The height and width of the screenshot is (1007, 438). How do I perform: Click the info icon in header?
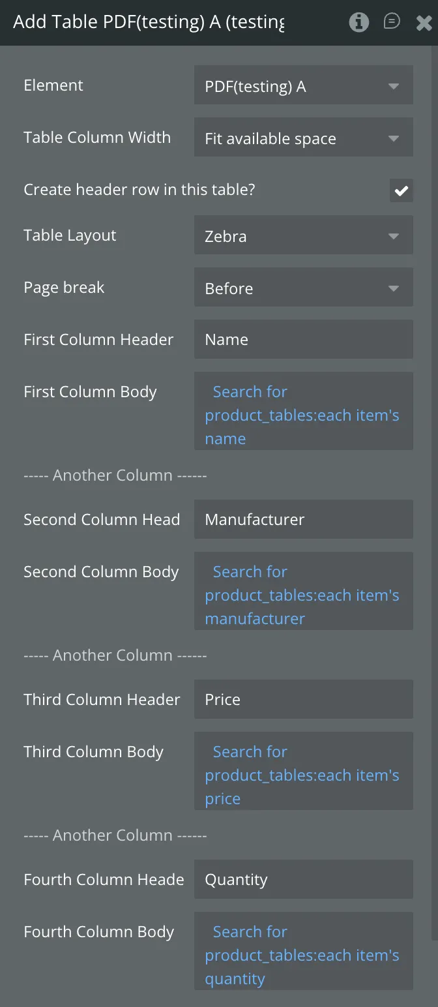tap(358, 23)
